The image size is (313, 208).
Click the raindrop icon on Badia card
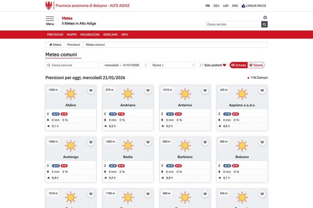click(105, 171)
